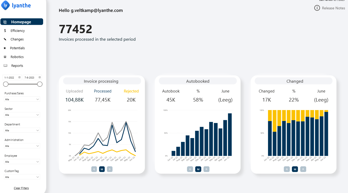Viewport: 348px width, 193px height.
Task: Click the Uploaded legend label
Action: (x=75, y=91)
